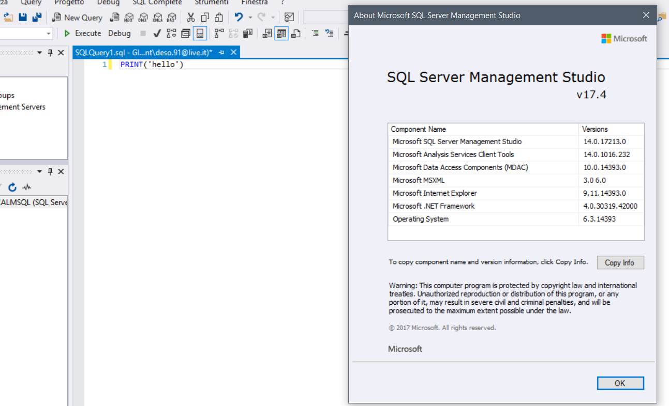Click the Versions column header

[612, 129]
